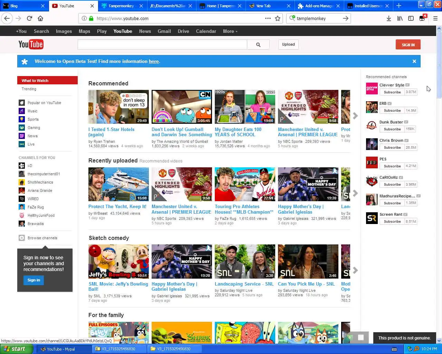Open Popular on YouTube sidebar icon
The height and width of the screenshot is (354, 442).
[x=22, y=103]
